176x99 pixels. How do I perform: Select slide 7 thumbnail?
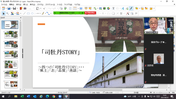(11, 84)
